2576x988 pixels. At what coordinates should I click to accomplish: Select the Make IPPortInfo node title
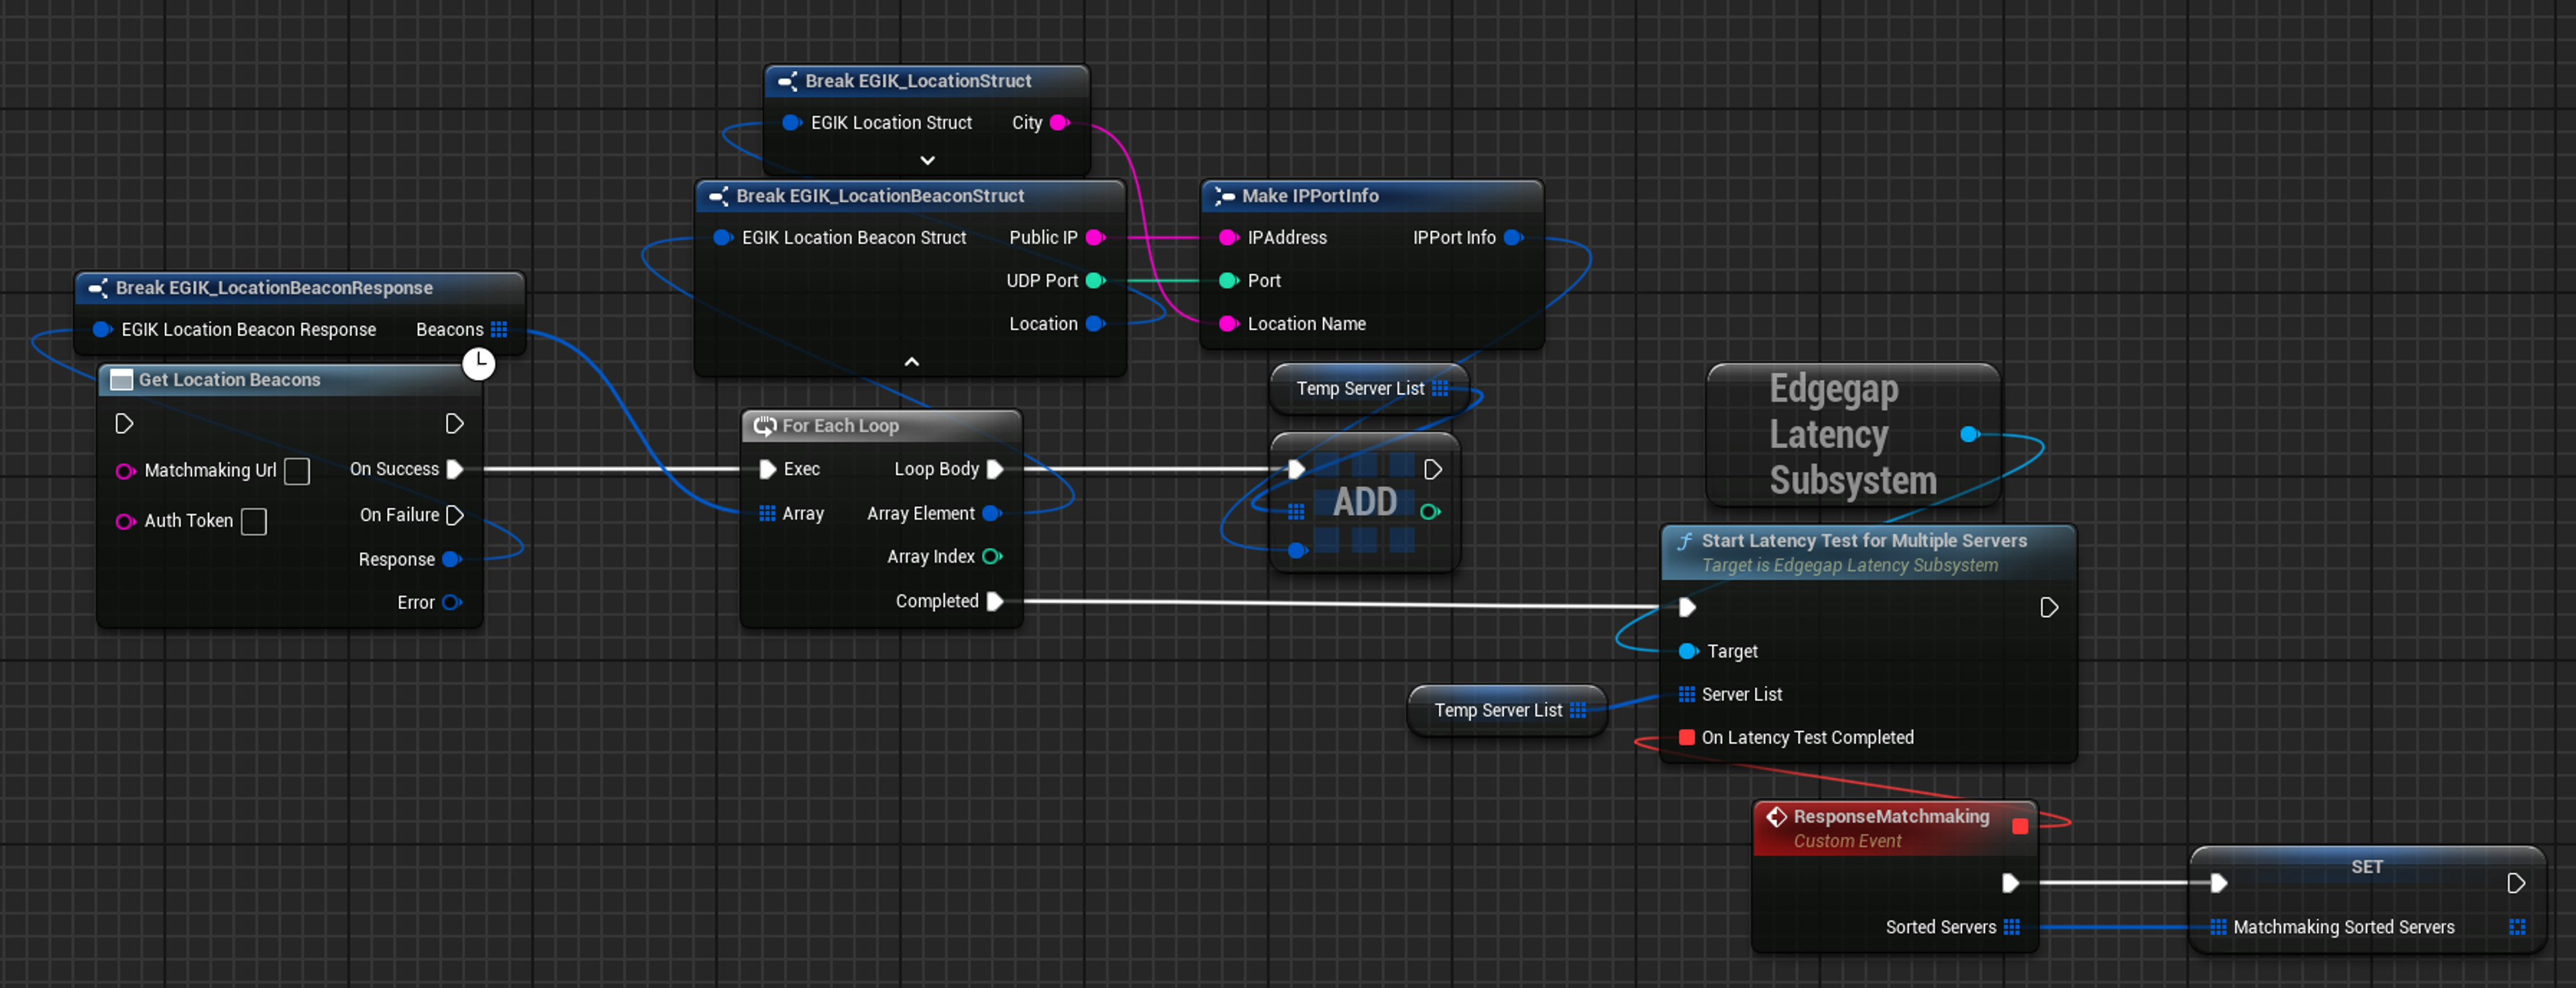[x=1310, y=196]
